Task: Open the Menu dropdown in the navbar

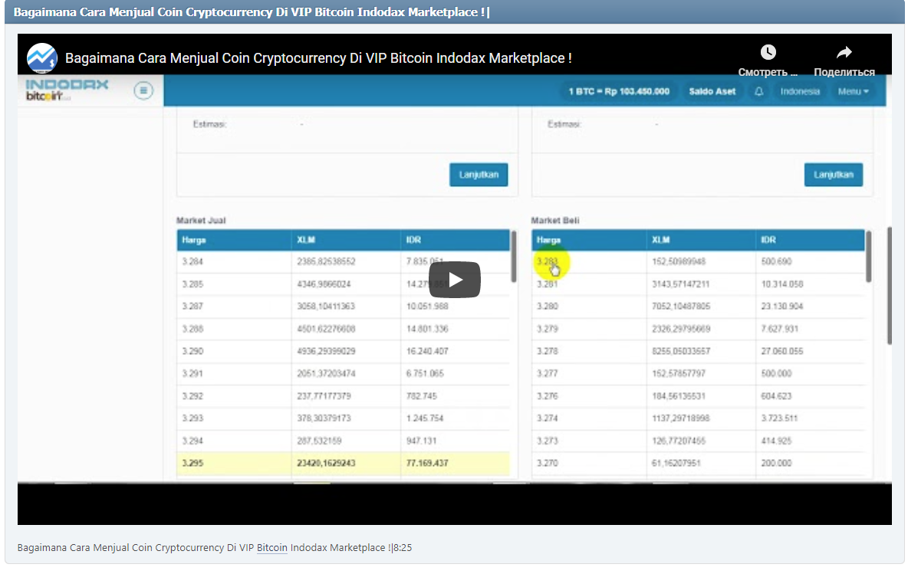Action: tap(853, 90)
